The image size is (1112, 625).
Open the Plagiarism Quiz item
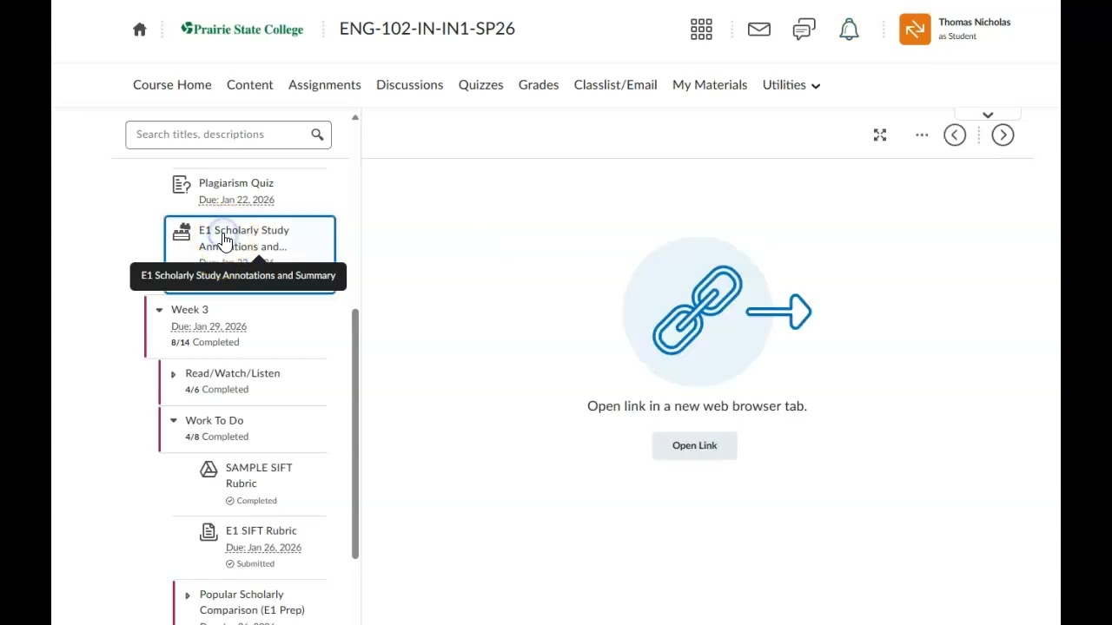point(236,183)
